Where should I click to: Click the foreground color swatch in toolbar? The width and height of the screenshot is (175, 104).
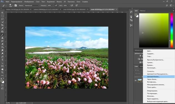2,81
